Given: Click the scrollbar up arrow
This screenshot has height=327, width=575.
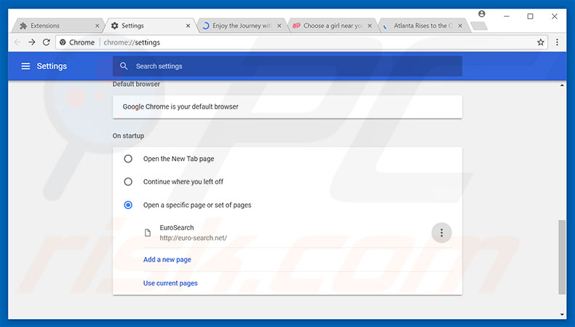Looking at the screenshot, I should click(562, 85).
